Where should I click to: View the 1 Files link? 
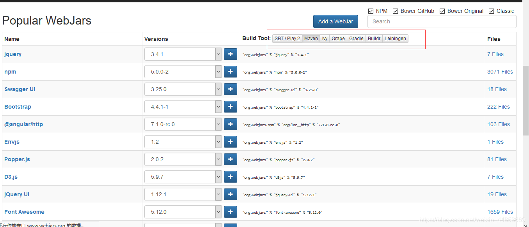(495, 142)
